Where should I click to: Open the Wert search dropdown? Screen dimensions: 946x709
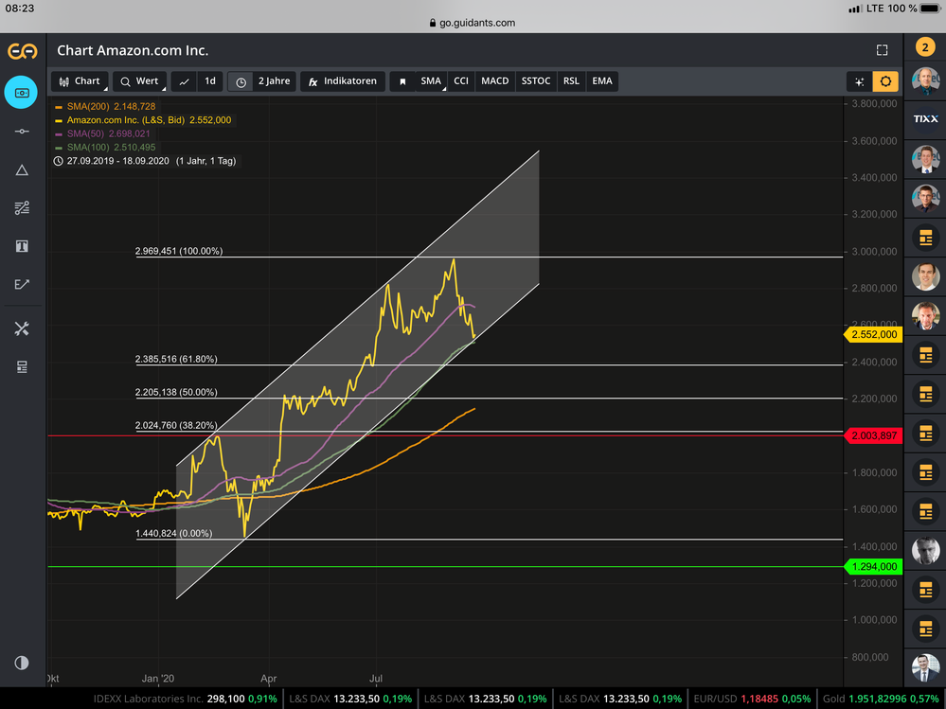[x=138, y=81]
